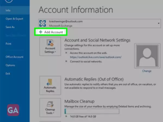Click the Change profile photo link
This screenshot has width=163, height=122.
coord(147,71)
